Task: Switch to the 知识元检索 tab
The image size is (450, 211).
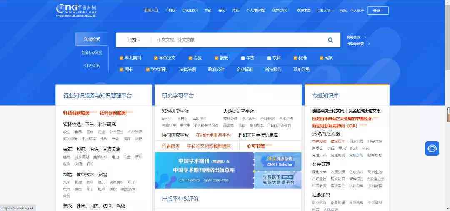Action: pyautogui.click(x=92, y=52)
